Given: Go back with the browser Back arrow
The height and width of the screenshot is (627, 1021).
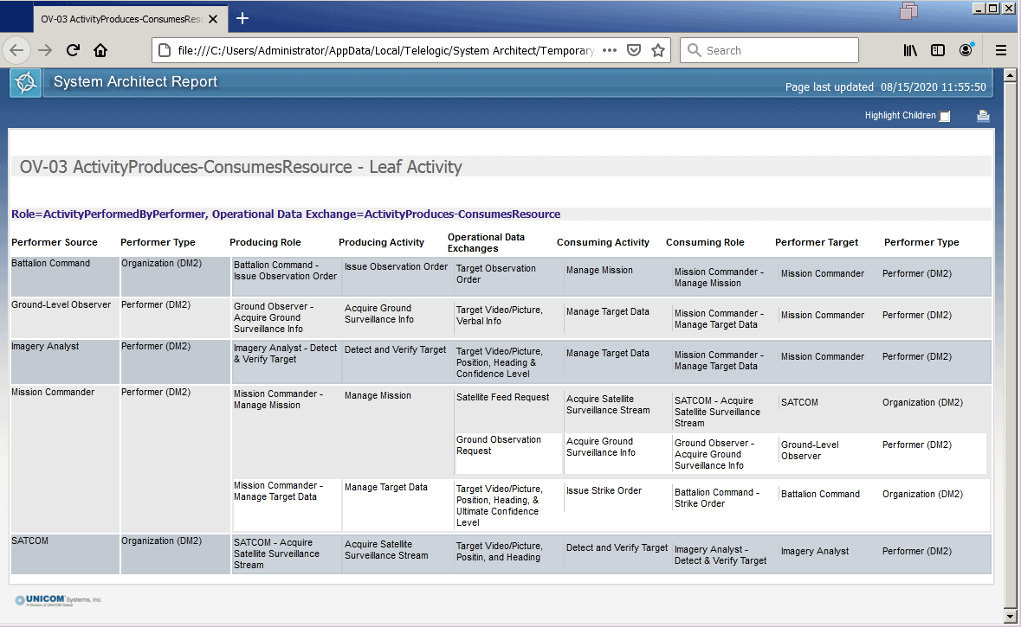Looking at the screenshot, I should click(17, 50).
